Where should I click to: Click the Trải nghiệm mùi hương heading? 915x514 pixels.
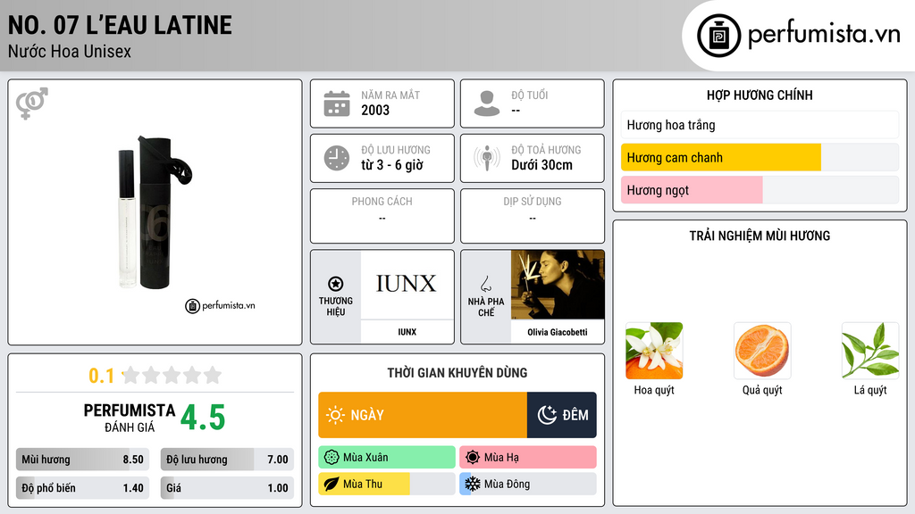(760, 236)
